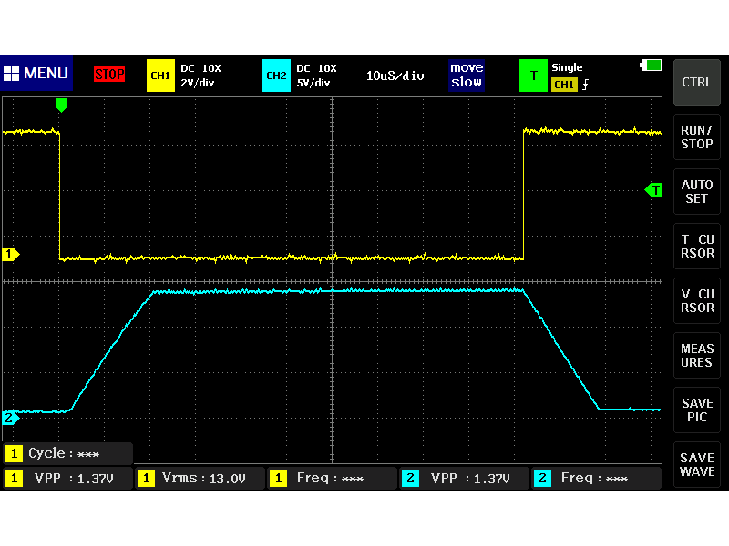
Task: Open the MENU button
Action: click(x=36, y=74)
